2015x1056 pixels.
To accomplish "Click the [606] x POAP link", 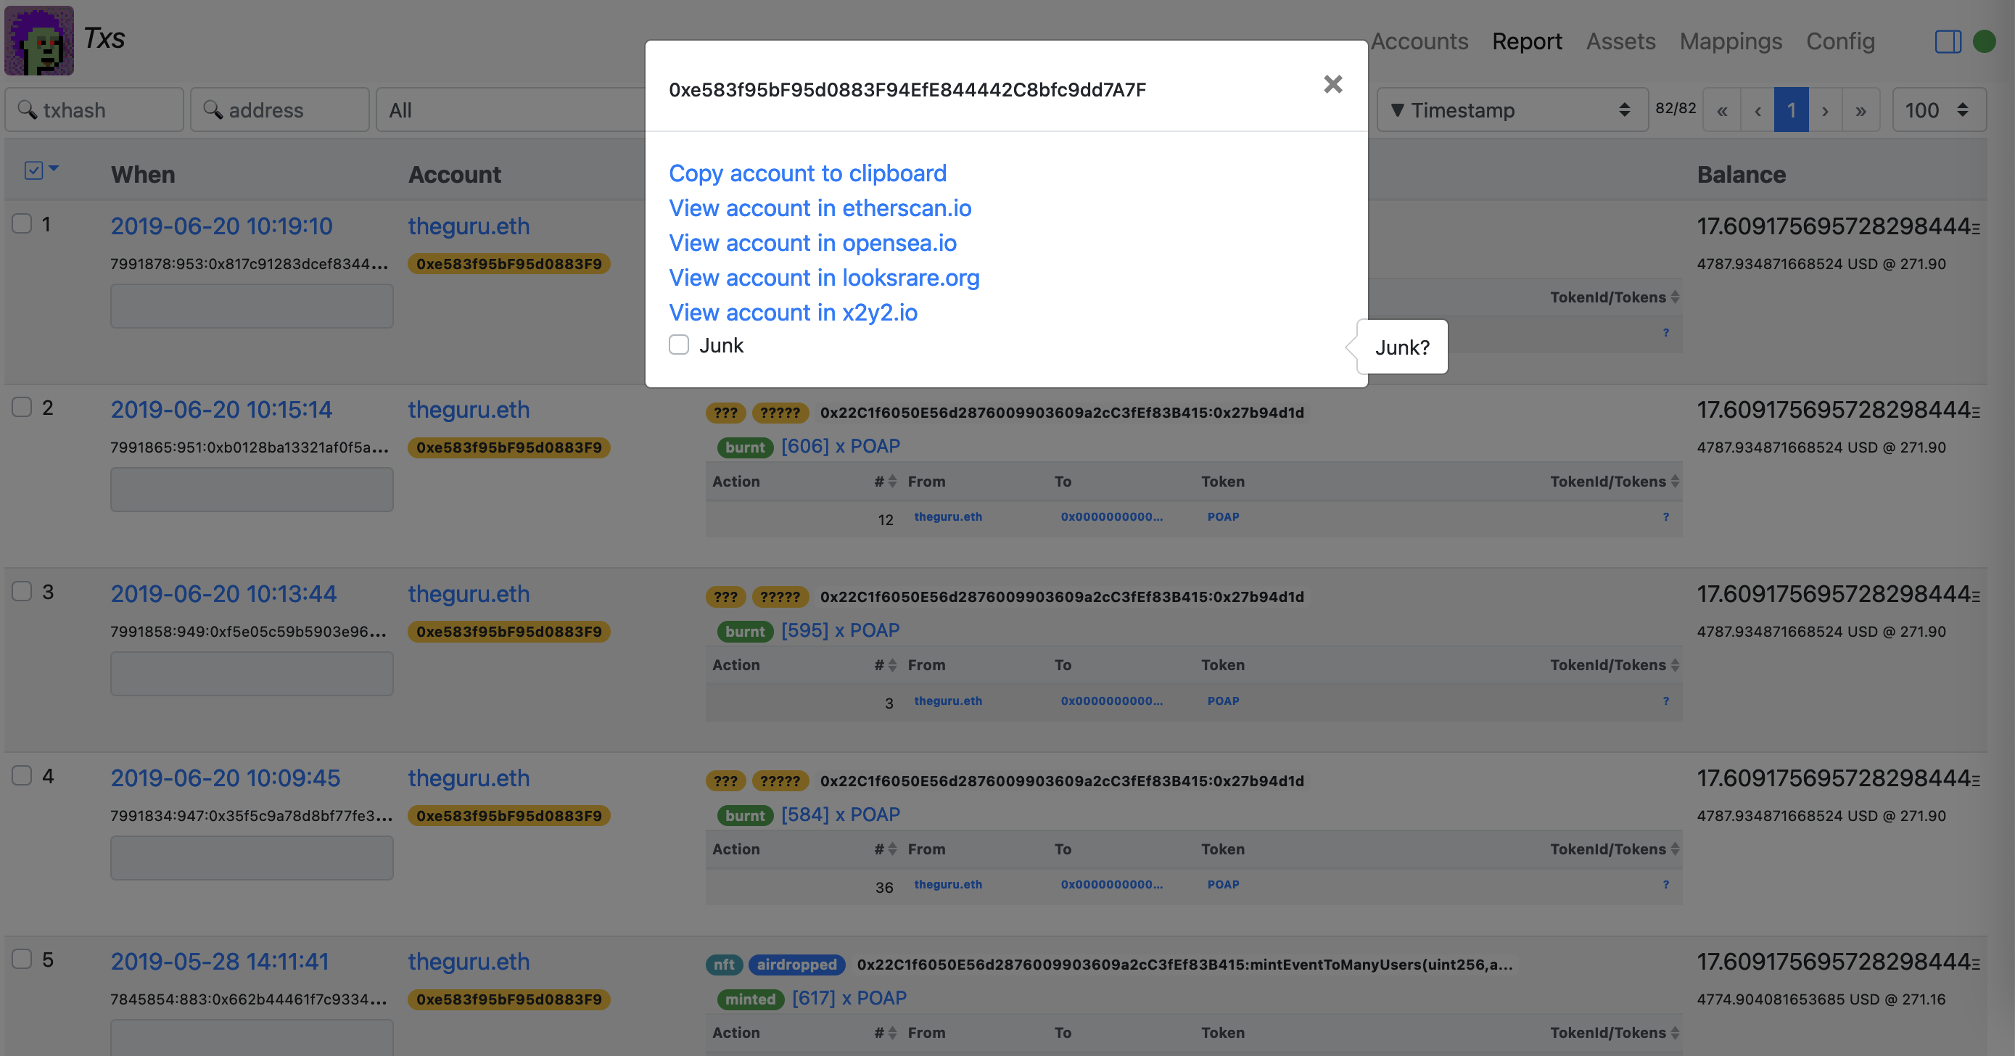I will coord(840,447).
